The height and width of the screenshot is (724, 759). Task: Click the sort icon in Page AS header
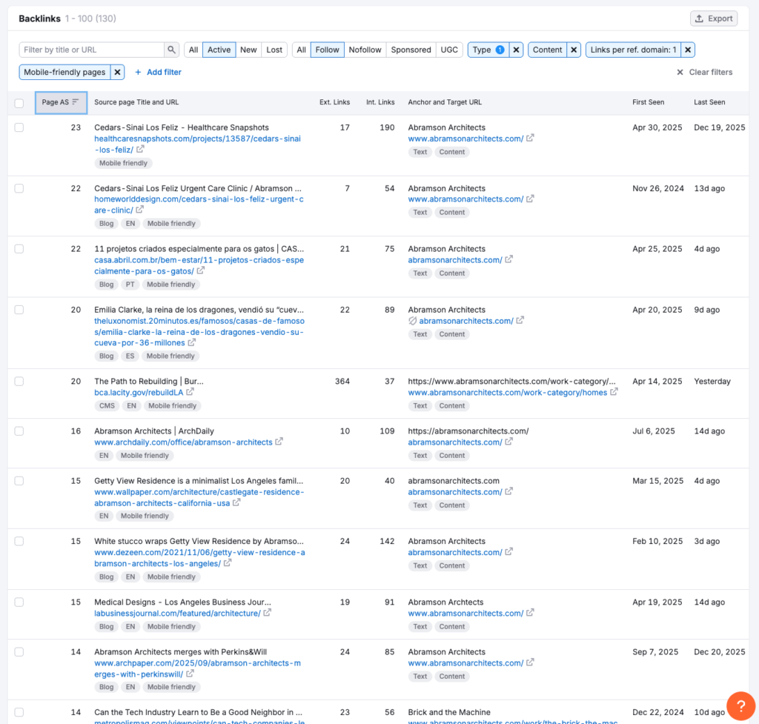pos(75,102)
